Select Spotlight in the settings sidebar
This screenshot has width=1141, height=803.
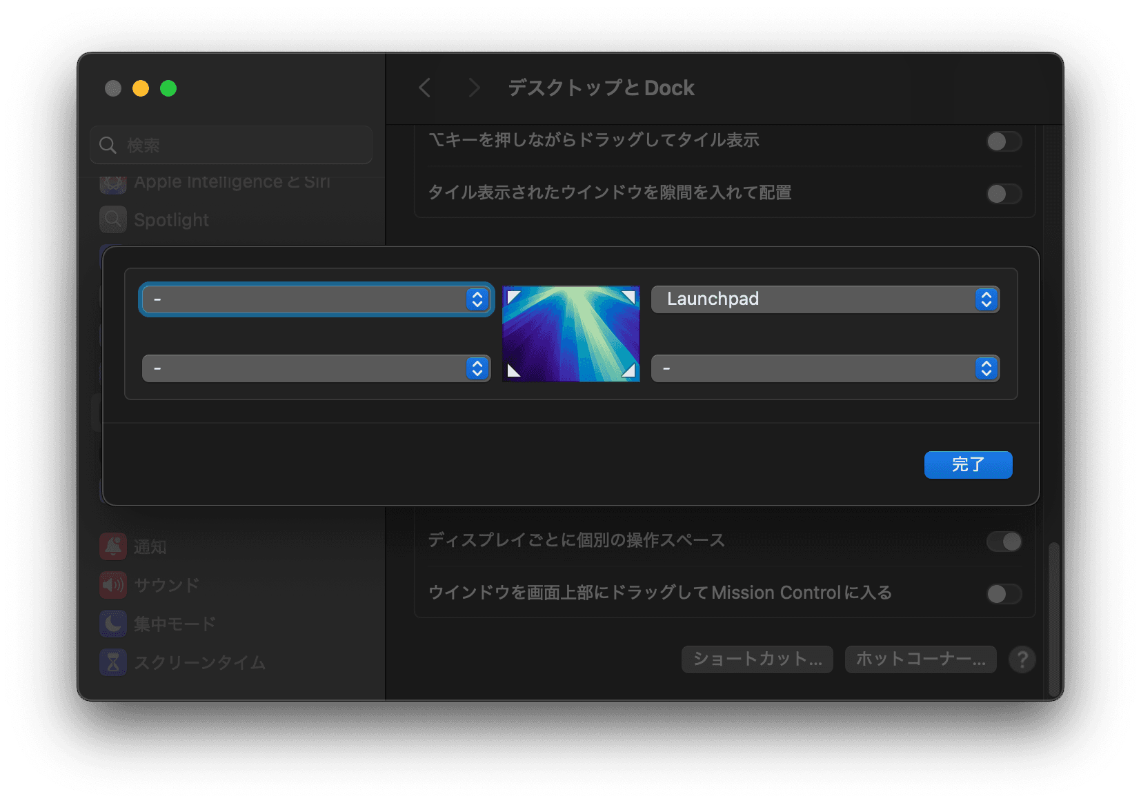pyautogui.click(x=172, y=219)
